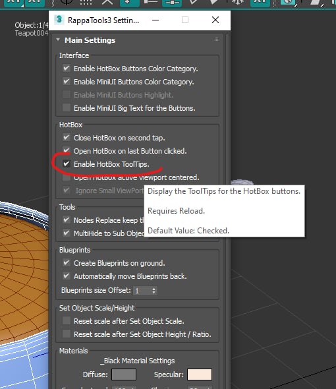This screenshot has width=336, height=389.
Task: Click the Main Settings rollout grip handle
Action: (217, 39)
